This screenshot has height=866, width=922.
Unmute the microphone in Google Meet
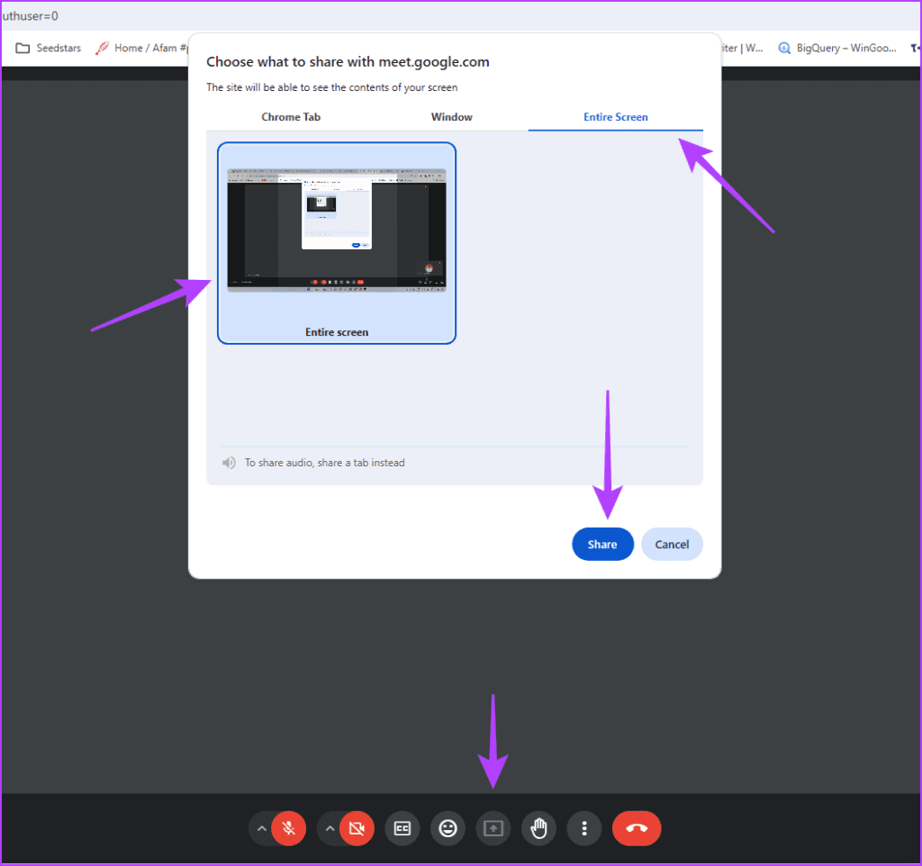tap(288, 828)
